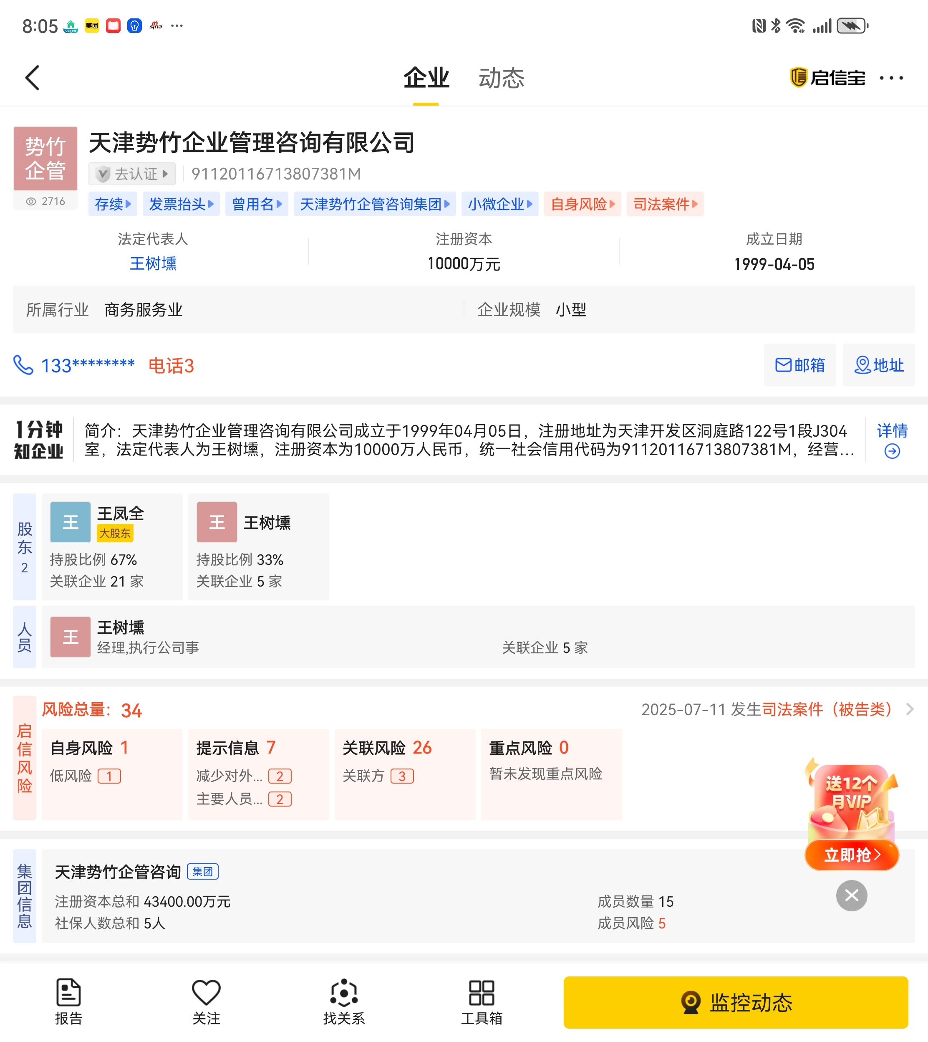Tap the 去认证 verification badge

(x=132, y=174)
